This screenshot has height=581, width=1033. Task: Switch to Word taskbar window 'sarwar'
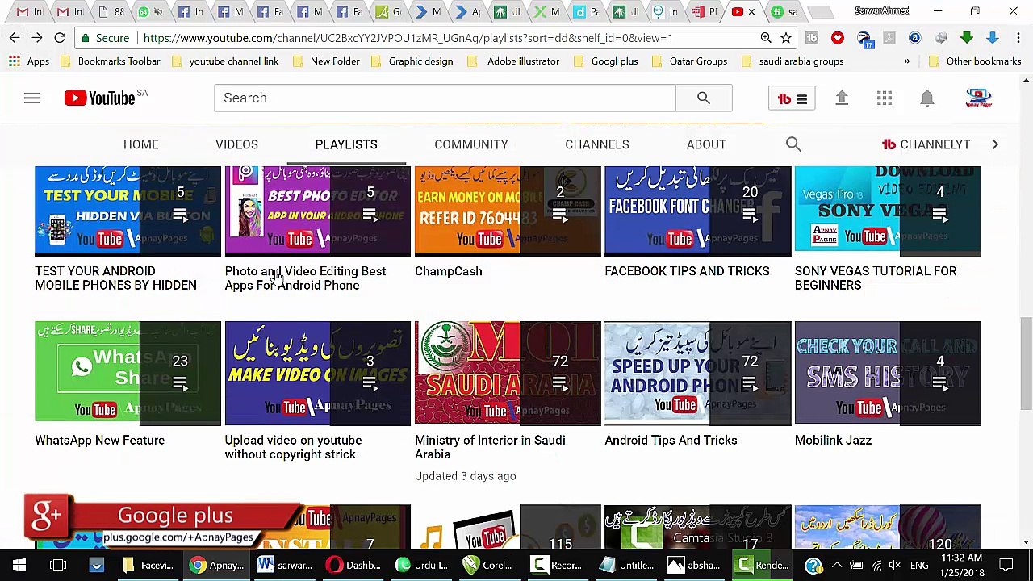coord(285,566)
